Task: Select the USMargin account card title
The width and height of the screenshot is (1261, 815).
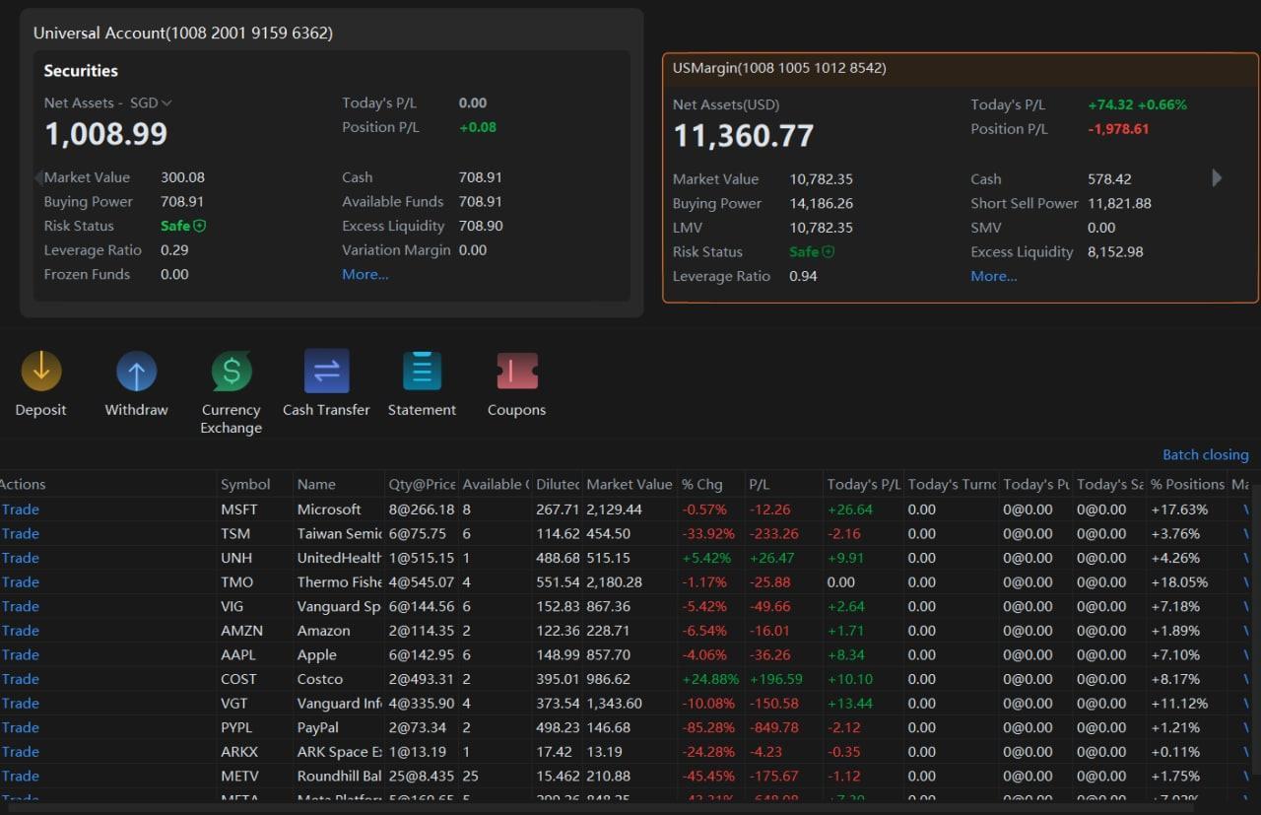Action: pos(779,68)
